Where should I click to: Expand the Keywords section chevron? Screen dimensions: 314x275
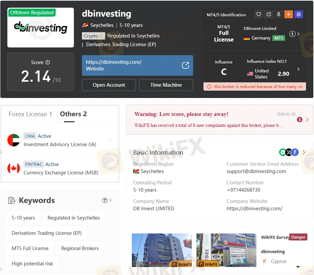[110, 200]
